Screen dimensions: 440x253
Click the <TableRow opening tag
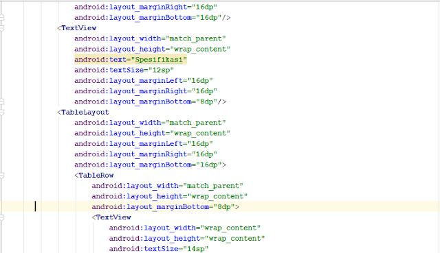pyautogui.click(x=94, y=176)
